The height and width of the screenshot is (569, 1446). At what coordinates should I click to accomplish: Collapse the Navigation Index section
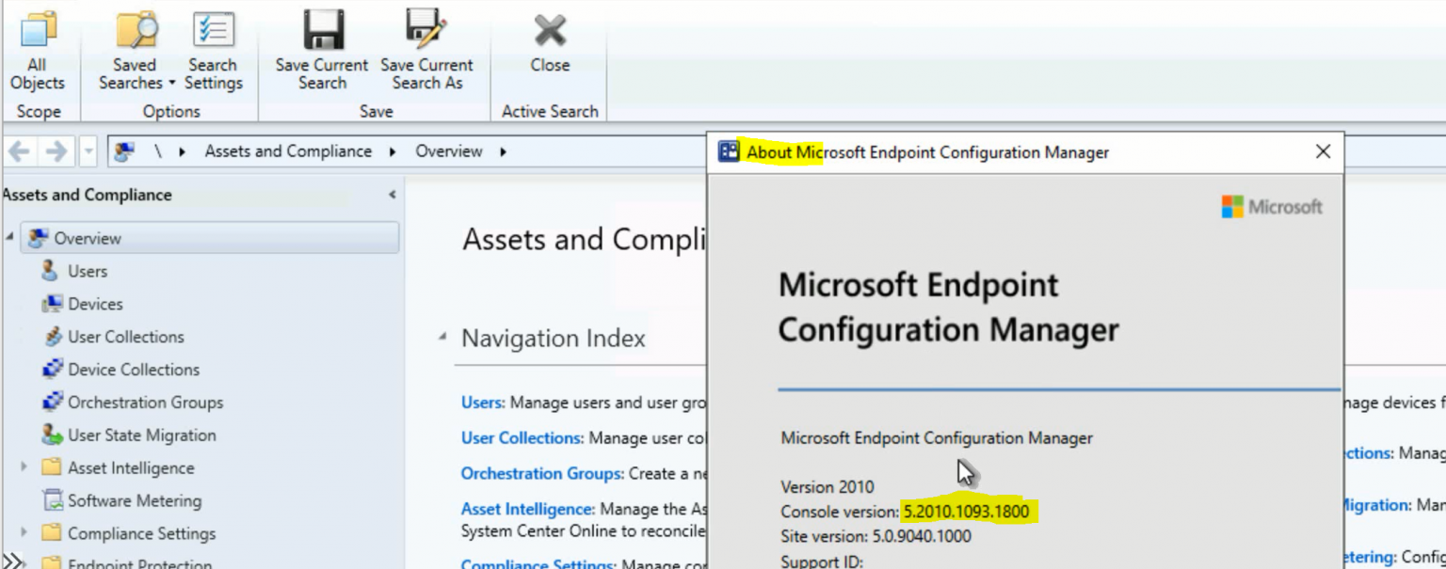[x=442, y=337]
